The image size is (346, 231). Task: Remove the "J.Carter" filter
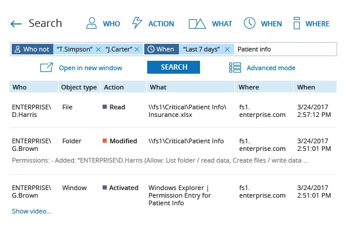click(x=137, y=49)
